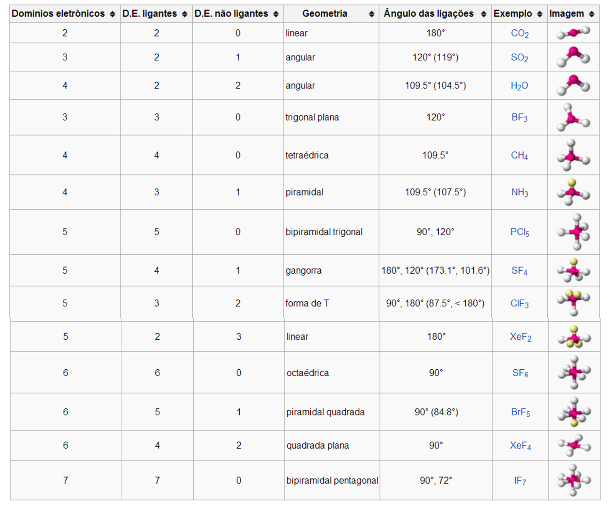Open the BF3 example link
Image resolution: width=609 pixels, height=507 pixels.
520,117
